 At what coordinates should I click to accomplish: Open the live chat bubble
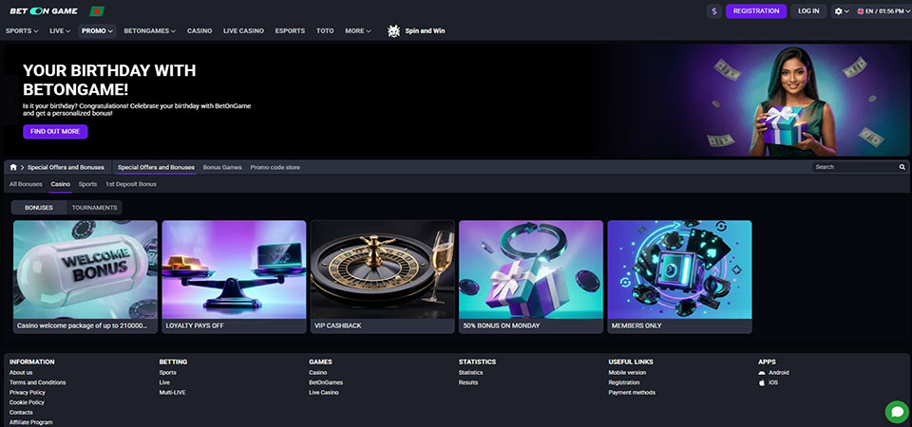896,411
